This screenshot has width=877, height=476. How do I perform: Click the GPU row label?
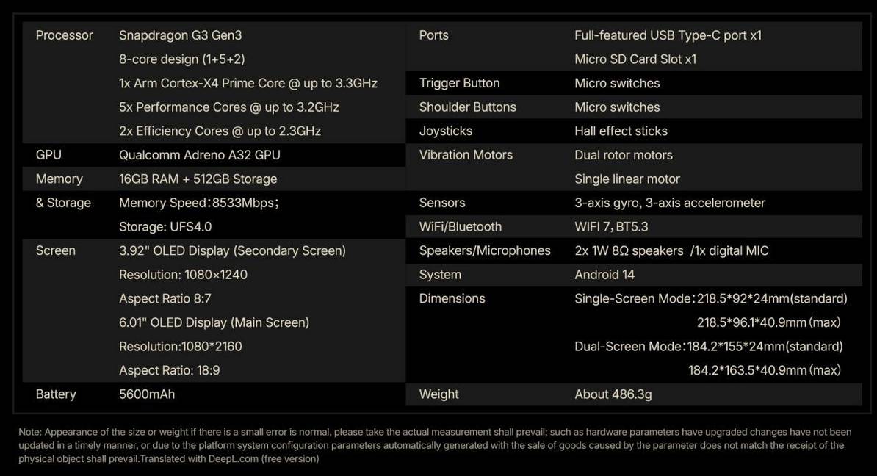point(48,155)
